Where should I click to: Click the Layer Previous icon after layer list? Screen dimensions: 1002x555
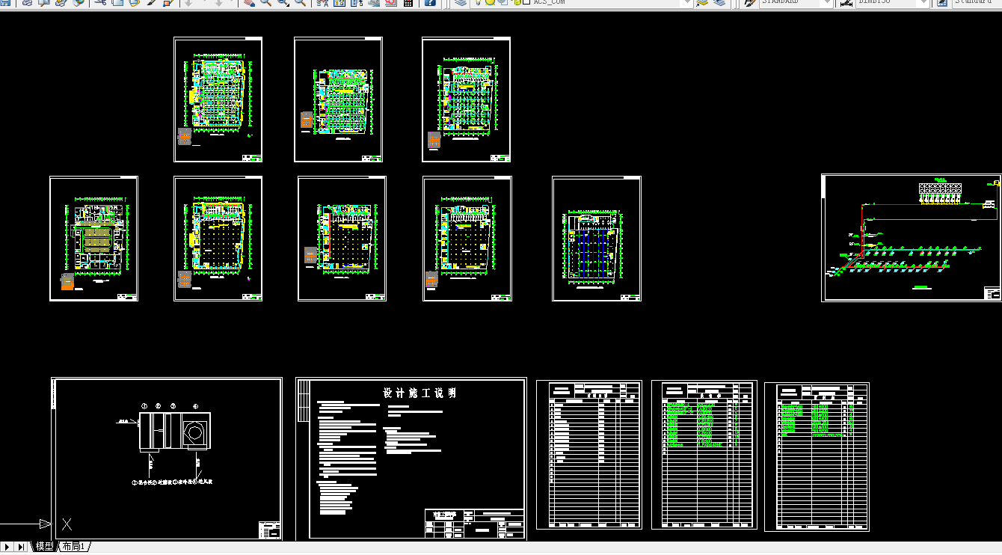point(719,2)
